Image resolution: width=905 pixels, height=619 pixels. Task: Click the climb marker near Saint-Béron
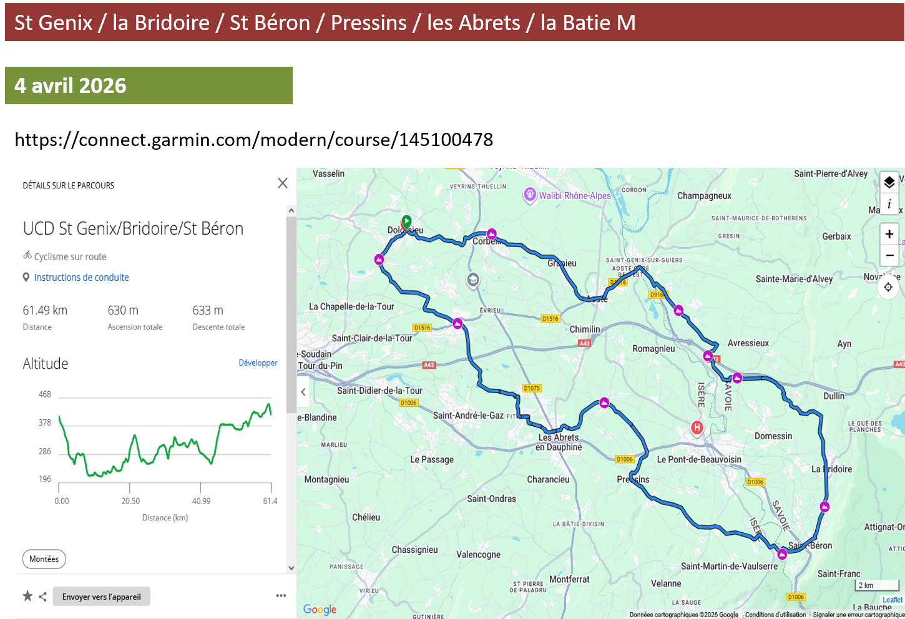[x=782, y=554]
